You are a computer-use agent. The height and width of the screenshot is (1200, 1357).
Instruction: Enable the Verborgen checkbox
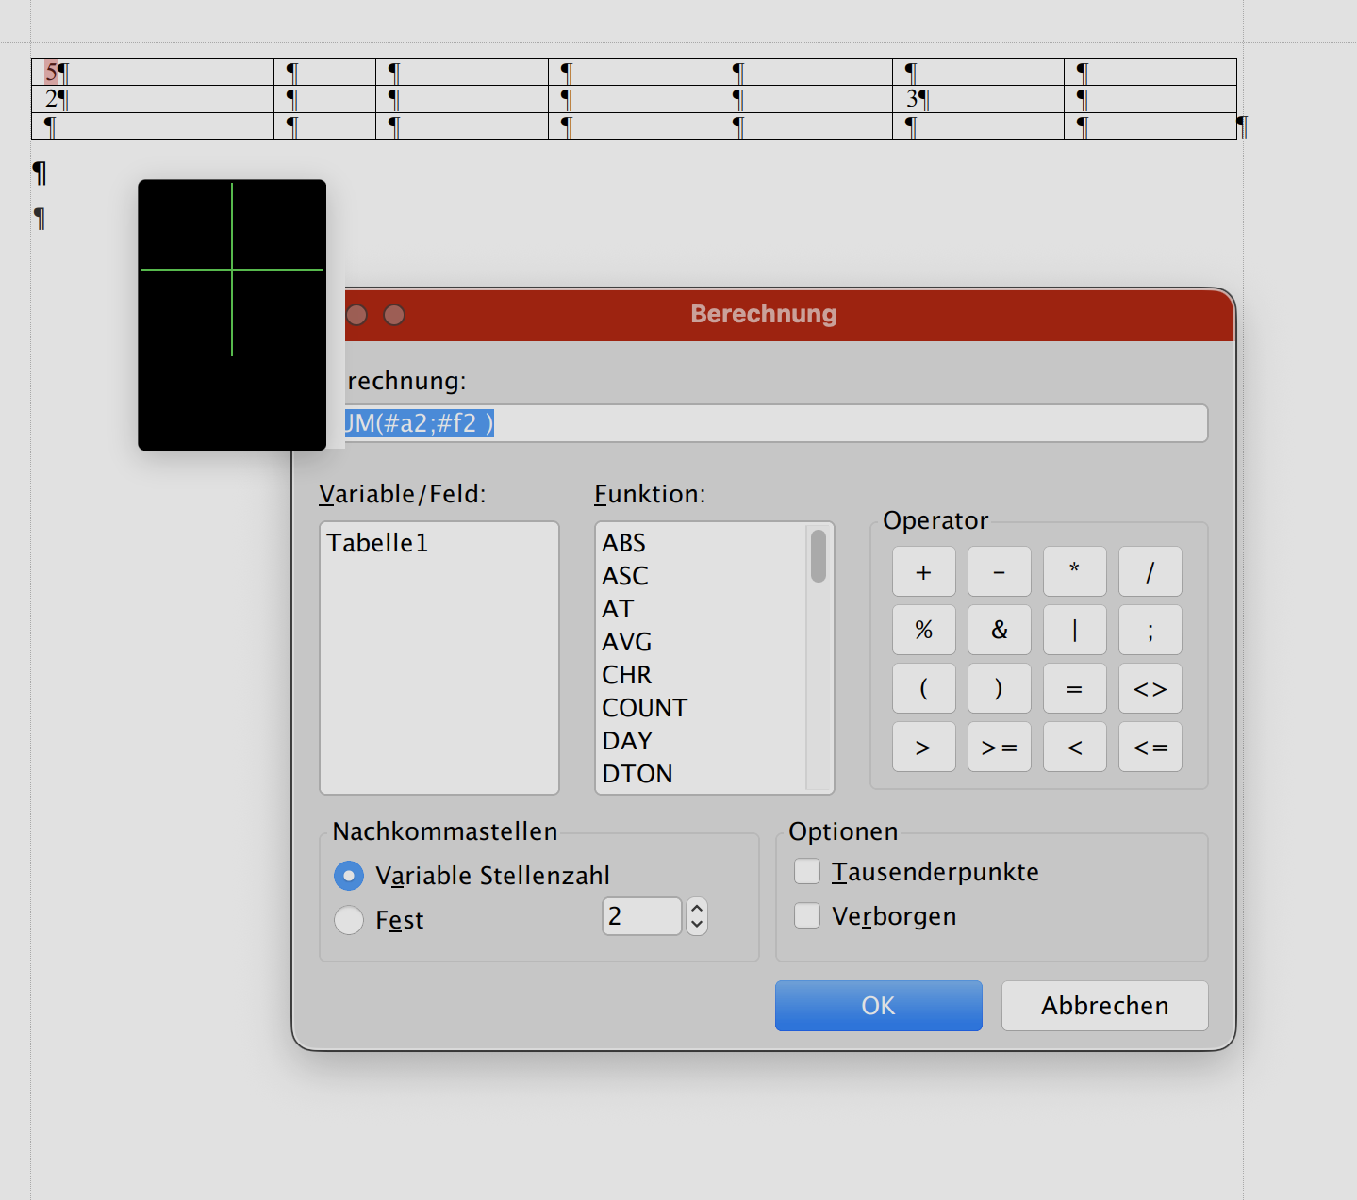pyautogui.click(x=807, y=915)
